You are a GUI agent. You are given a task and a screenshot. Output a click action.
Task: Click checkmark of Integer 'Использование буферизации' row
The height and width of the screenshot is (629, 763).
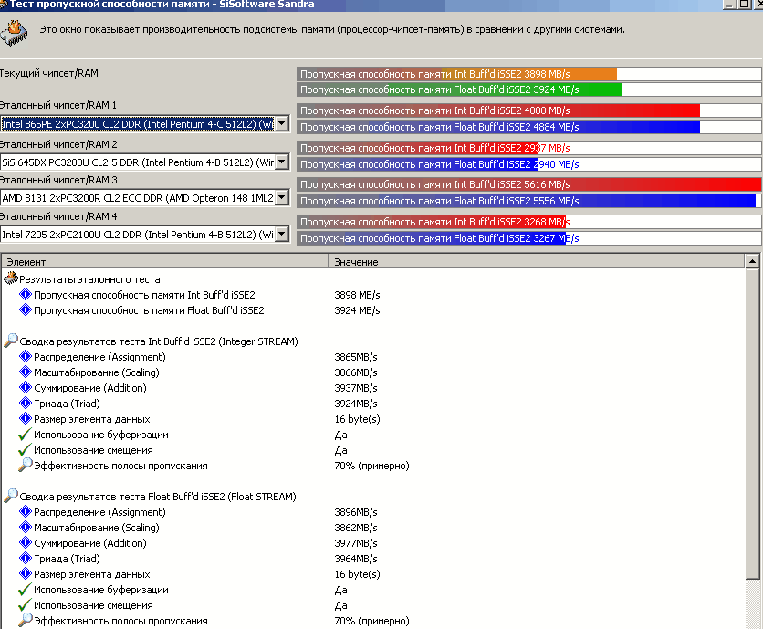click(x=25, y=434)
